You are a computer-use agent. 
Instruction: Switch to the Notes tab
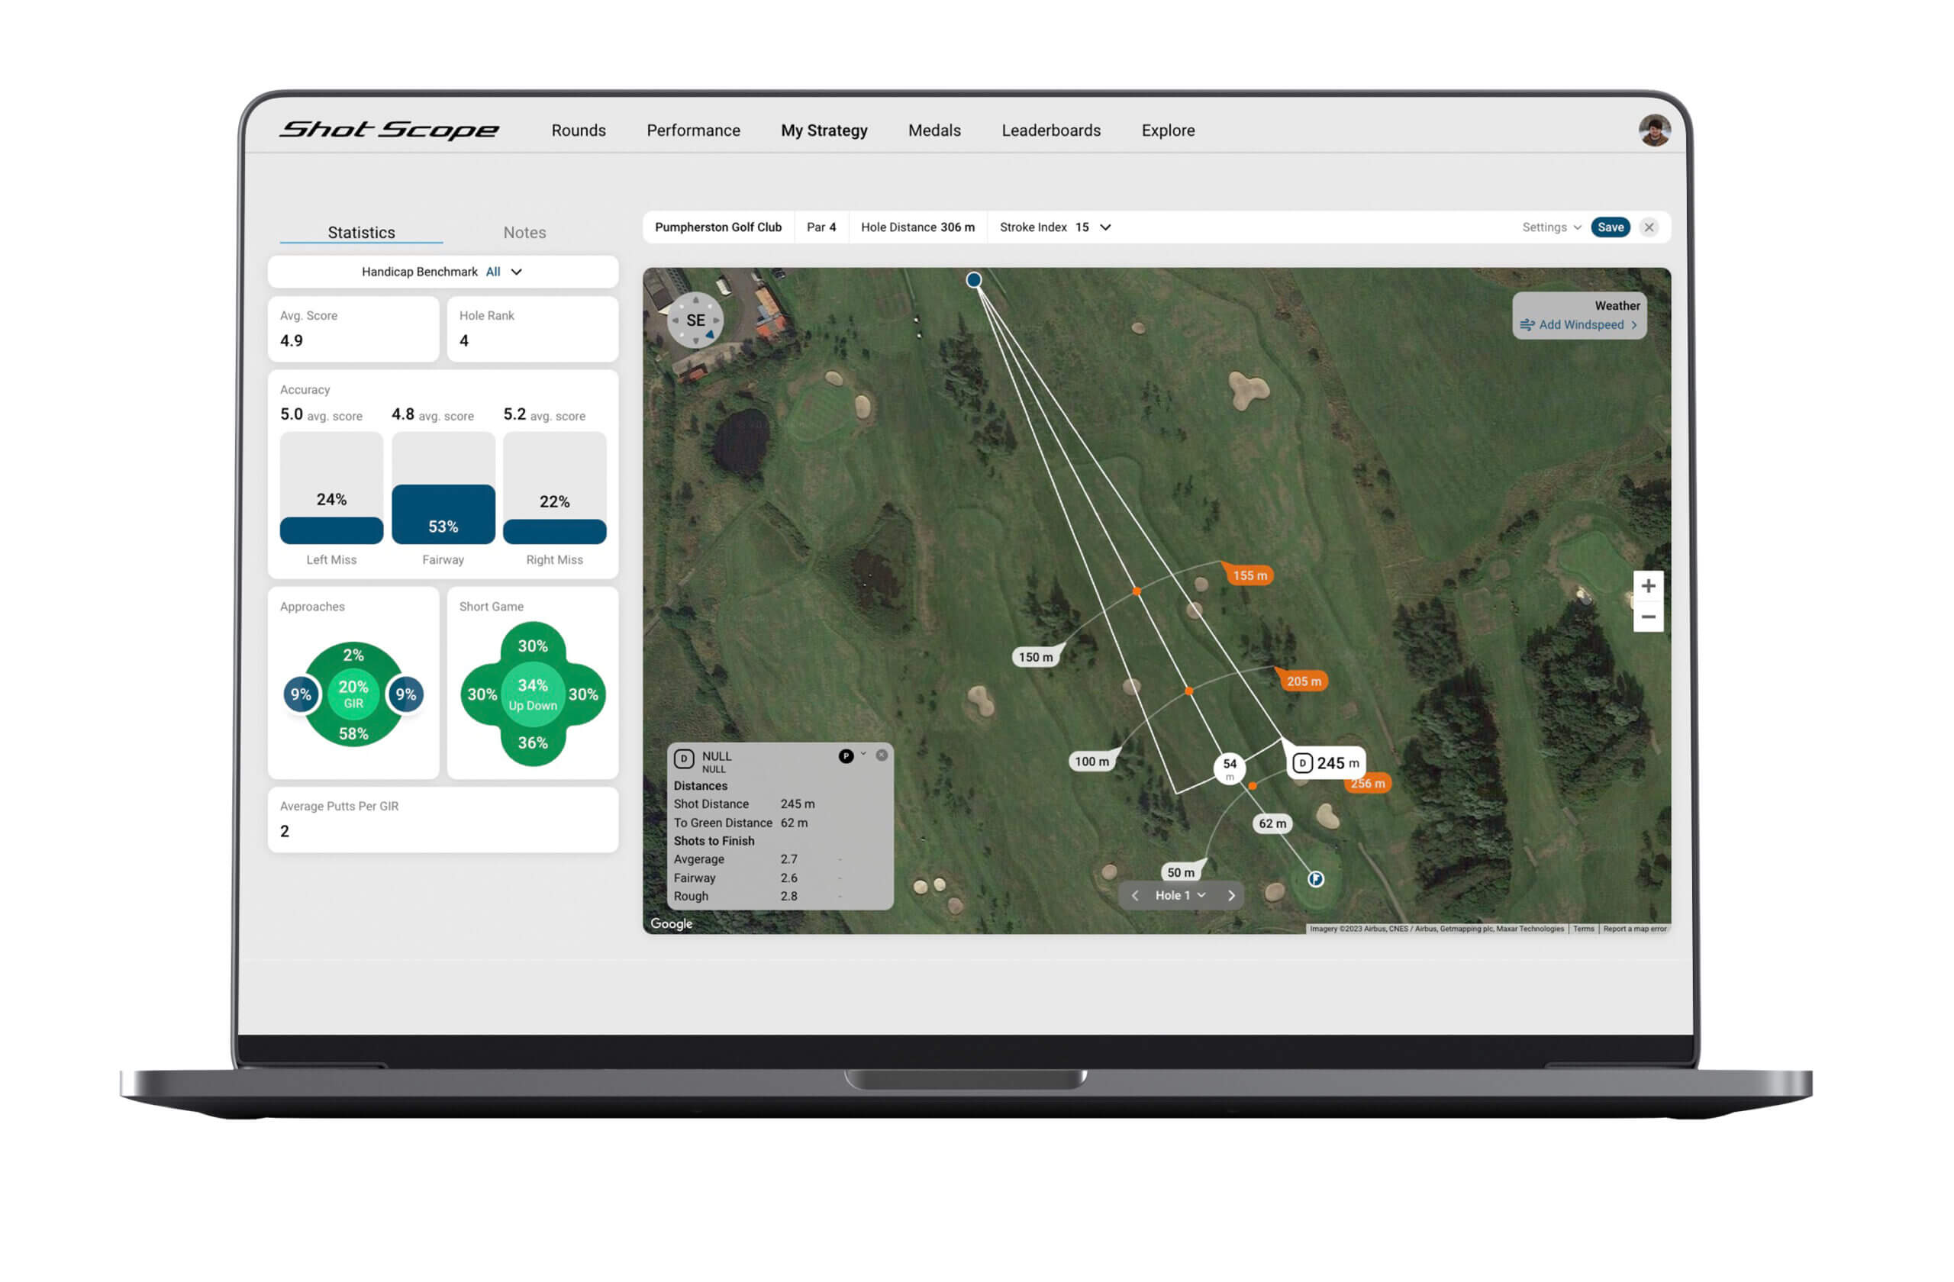pyautogui.click(x=524, y=232)
